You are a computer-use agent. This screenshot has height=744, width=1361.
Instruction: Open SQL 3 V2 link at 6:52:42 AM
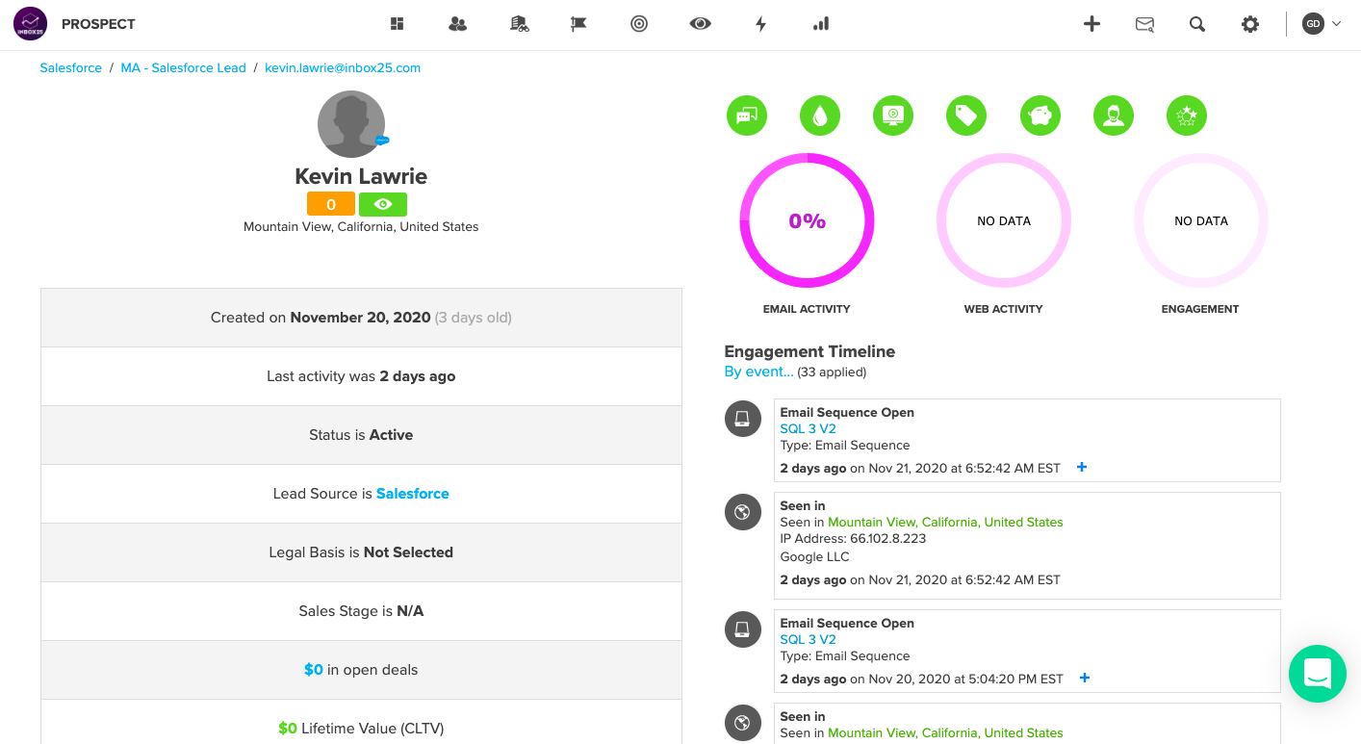point(808,429)
